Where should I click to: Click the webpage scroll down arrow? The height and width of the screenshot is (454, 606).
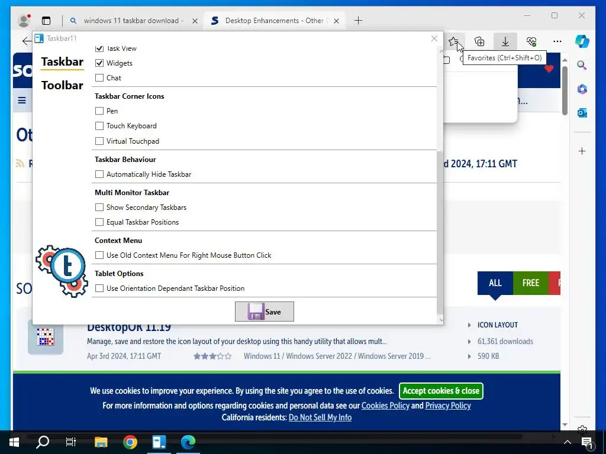point(565,424)
